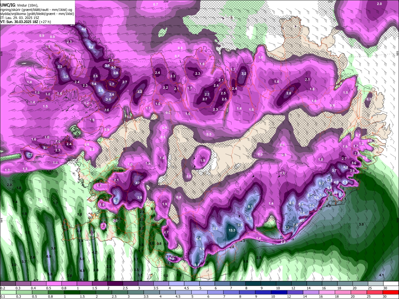
Task: Click the deep blue swatch between 10 and 12
Action: tap(279, 292)
